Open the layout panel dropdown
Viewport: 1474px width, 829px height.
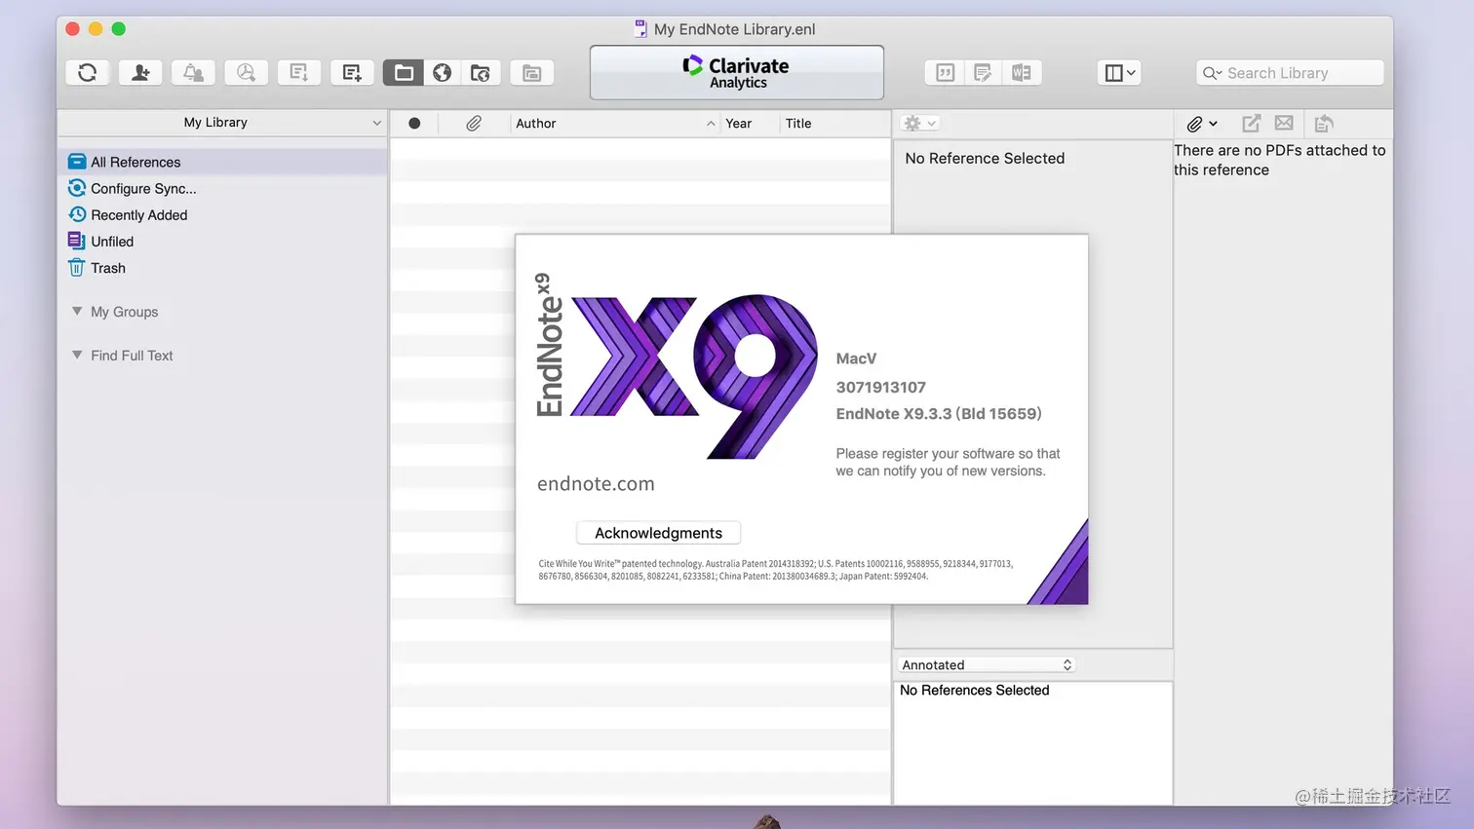1119,73
